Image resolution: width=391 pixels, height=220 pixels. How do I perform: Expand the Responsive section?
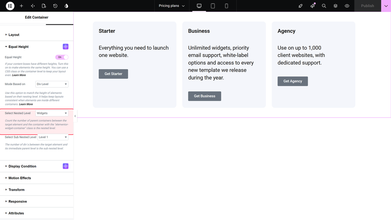coord(36,201)
